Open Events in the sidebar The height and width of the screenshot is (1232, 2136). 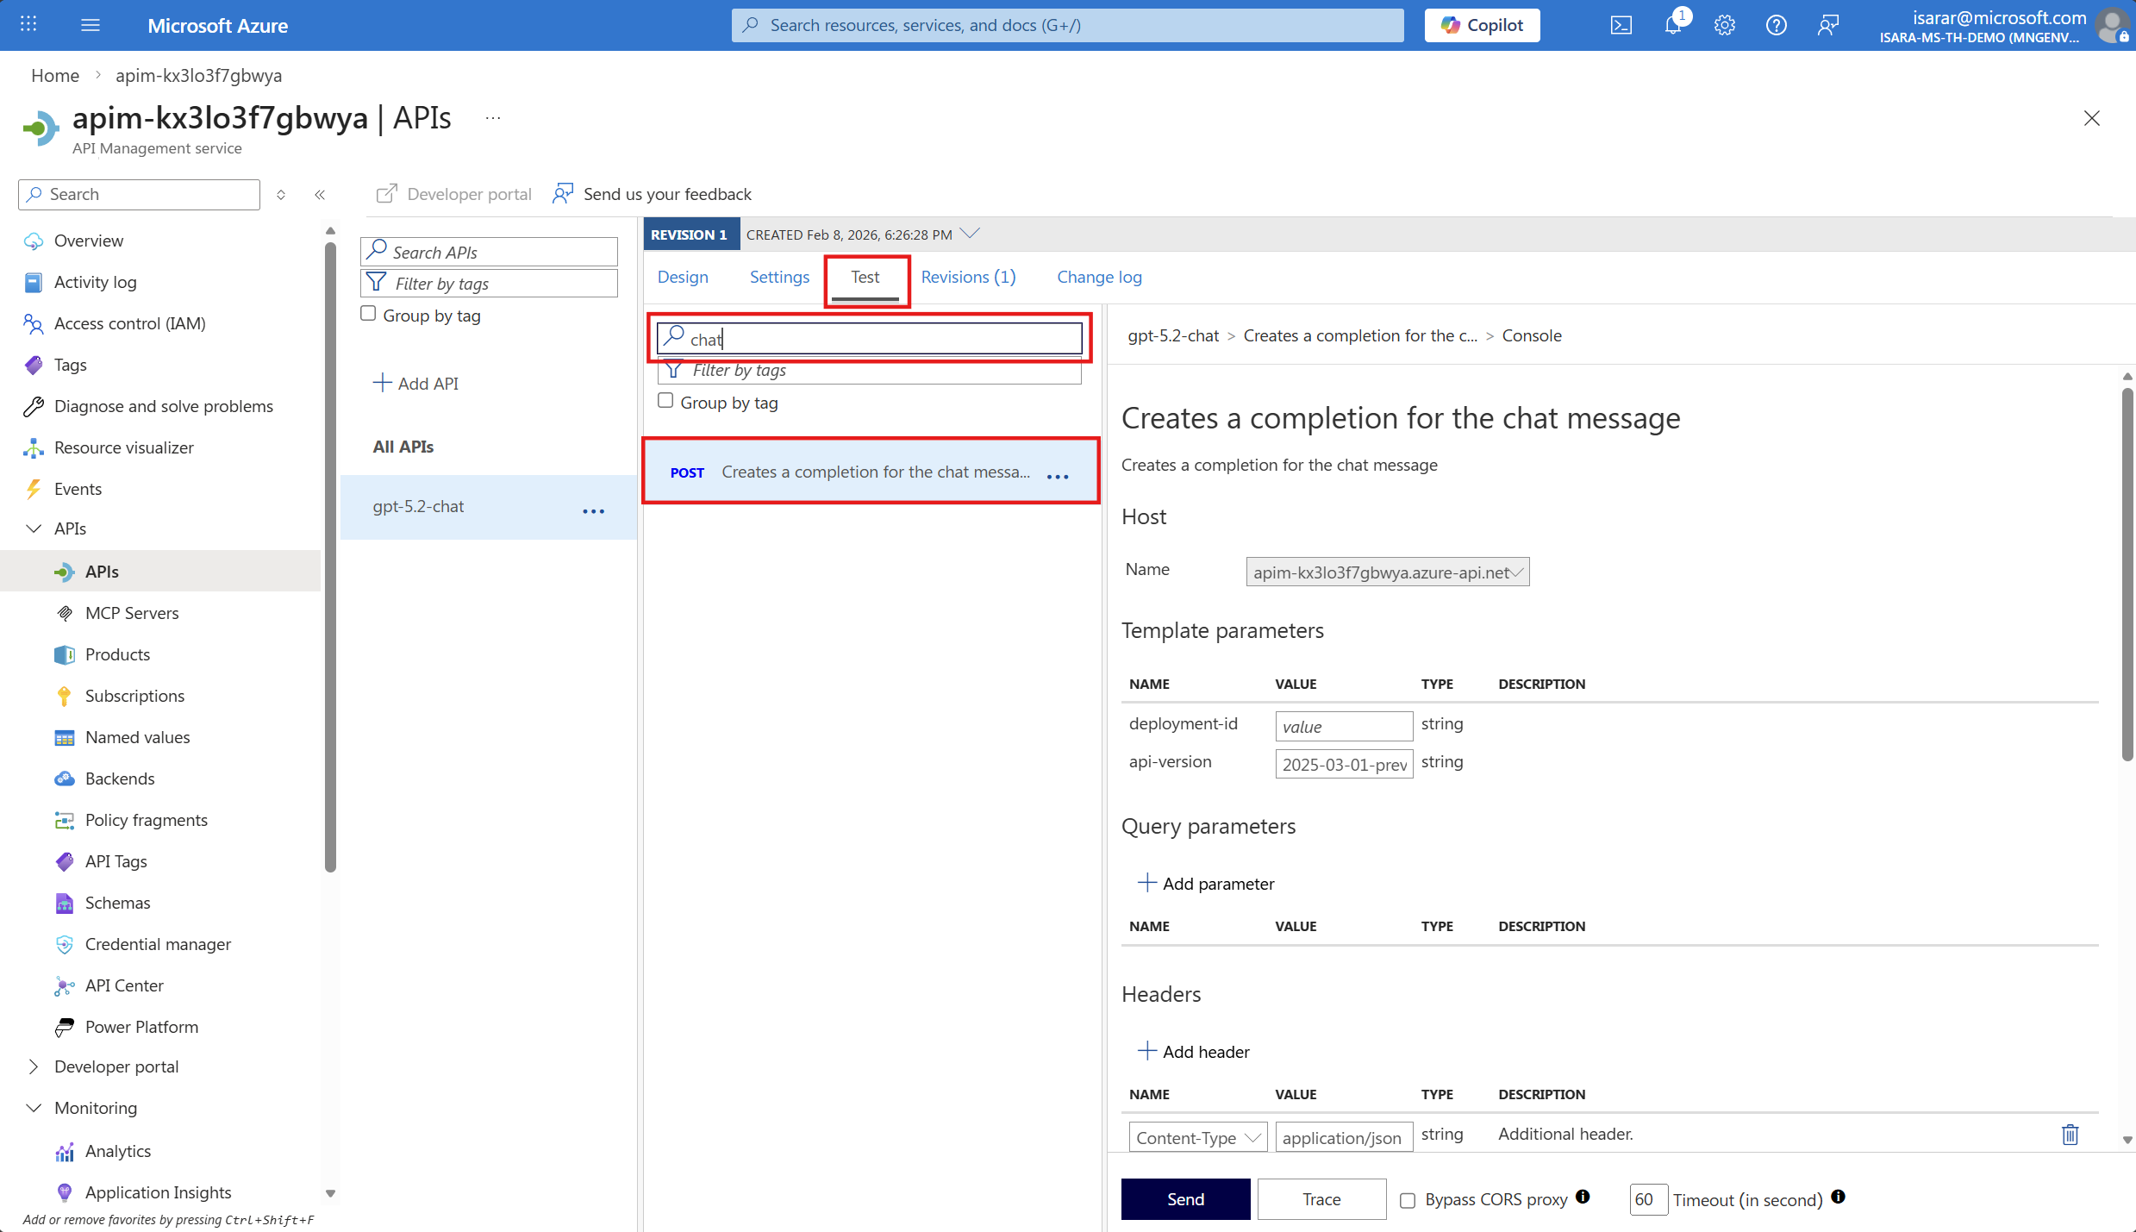tap(78, 489)
